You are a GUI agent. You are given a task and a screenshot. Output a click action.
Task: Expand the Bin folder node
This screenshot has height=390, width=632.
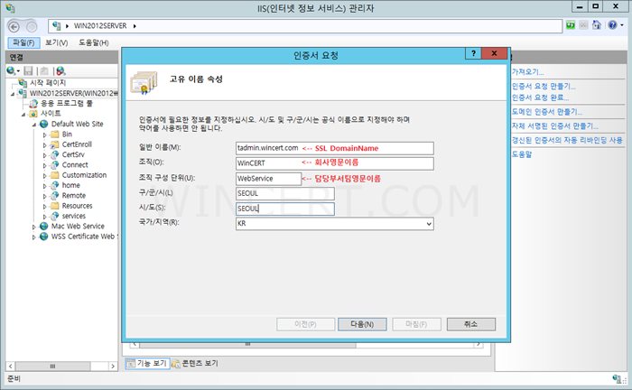click(44, 135)
